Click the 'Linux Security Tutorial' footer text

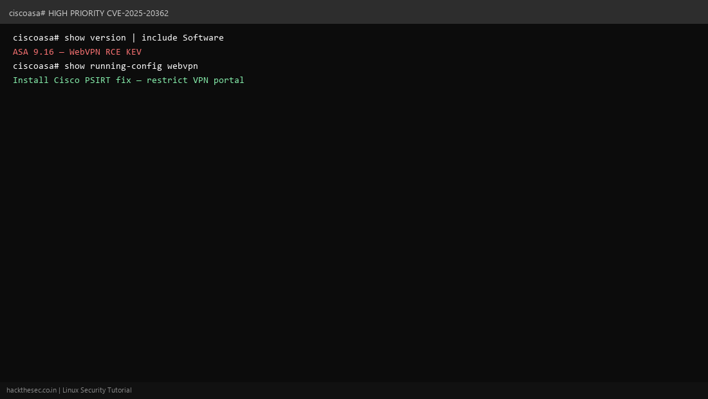coord(97,390)
